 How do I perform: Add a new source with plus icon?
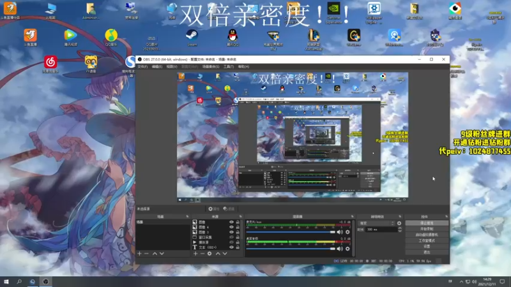[195, 253]
